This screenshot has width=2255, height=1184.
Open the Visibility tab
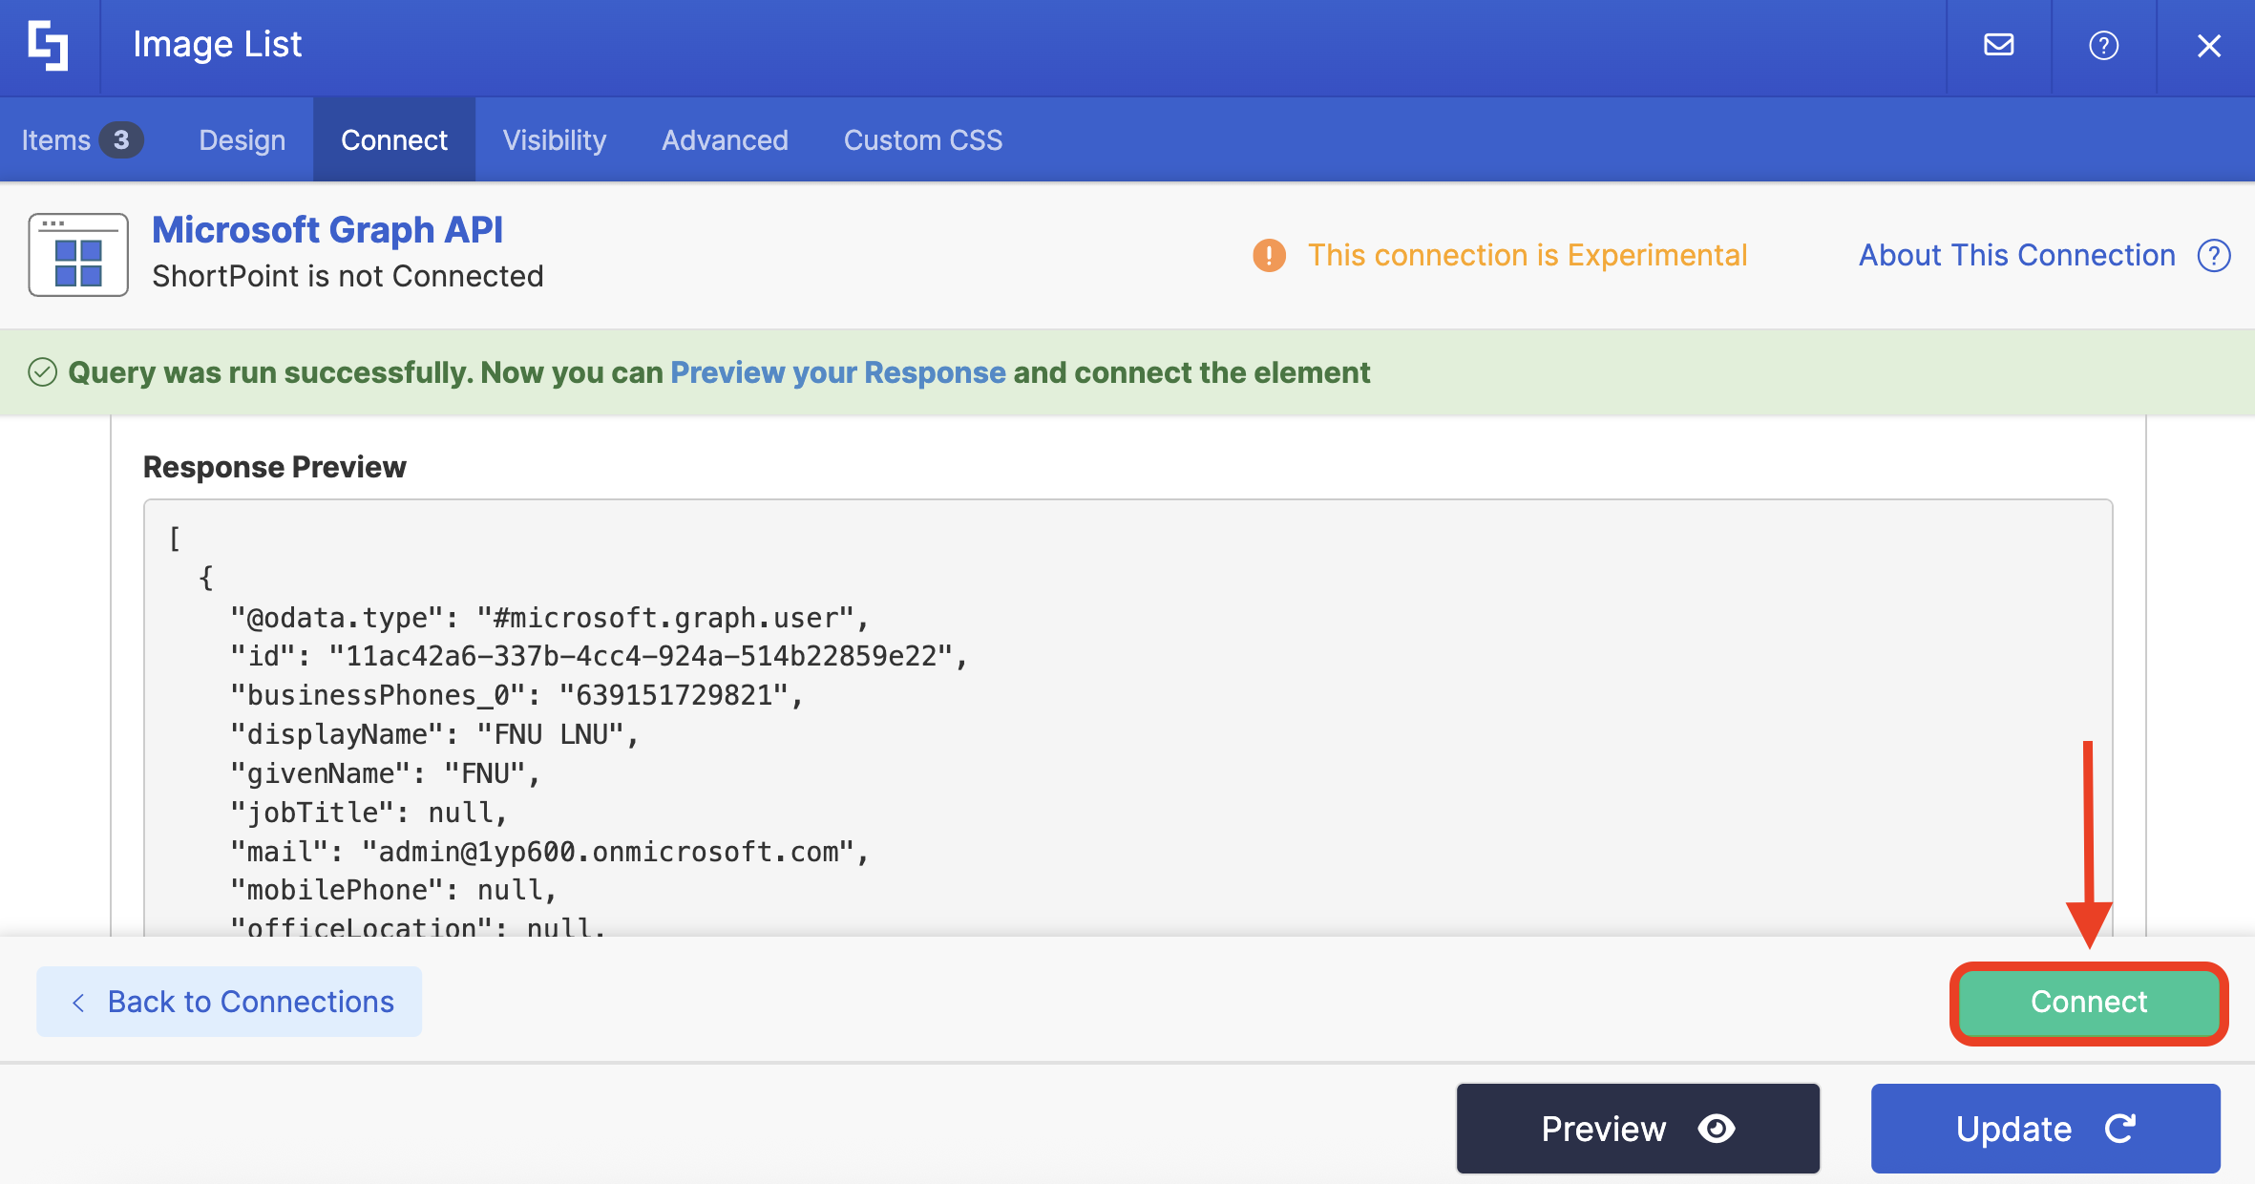(x=554, y=140)
